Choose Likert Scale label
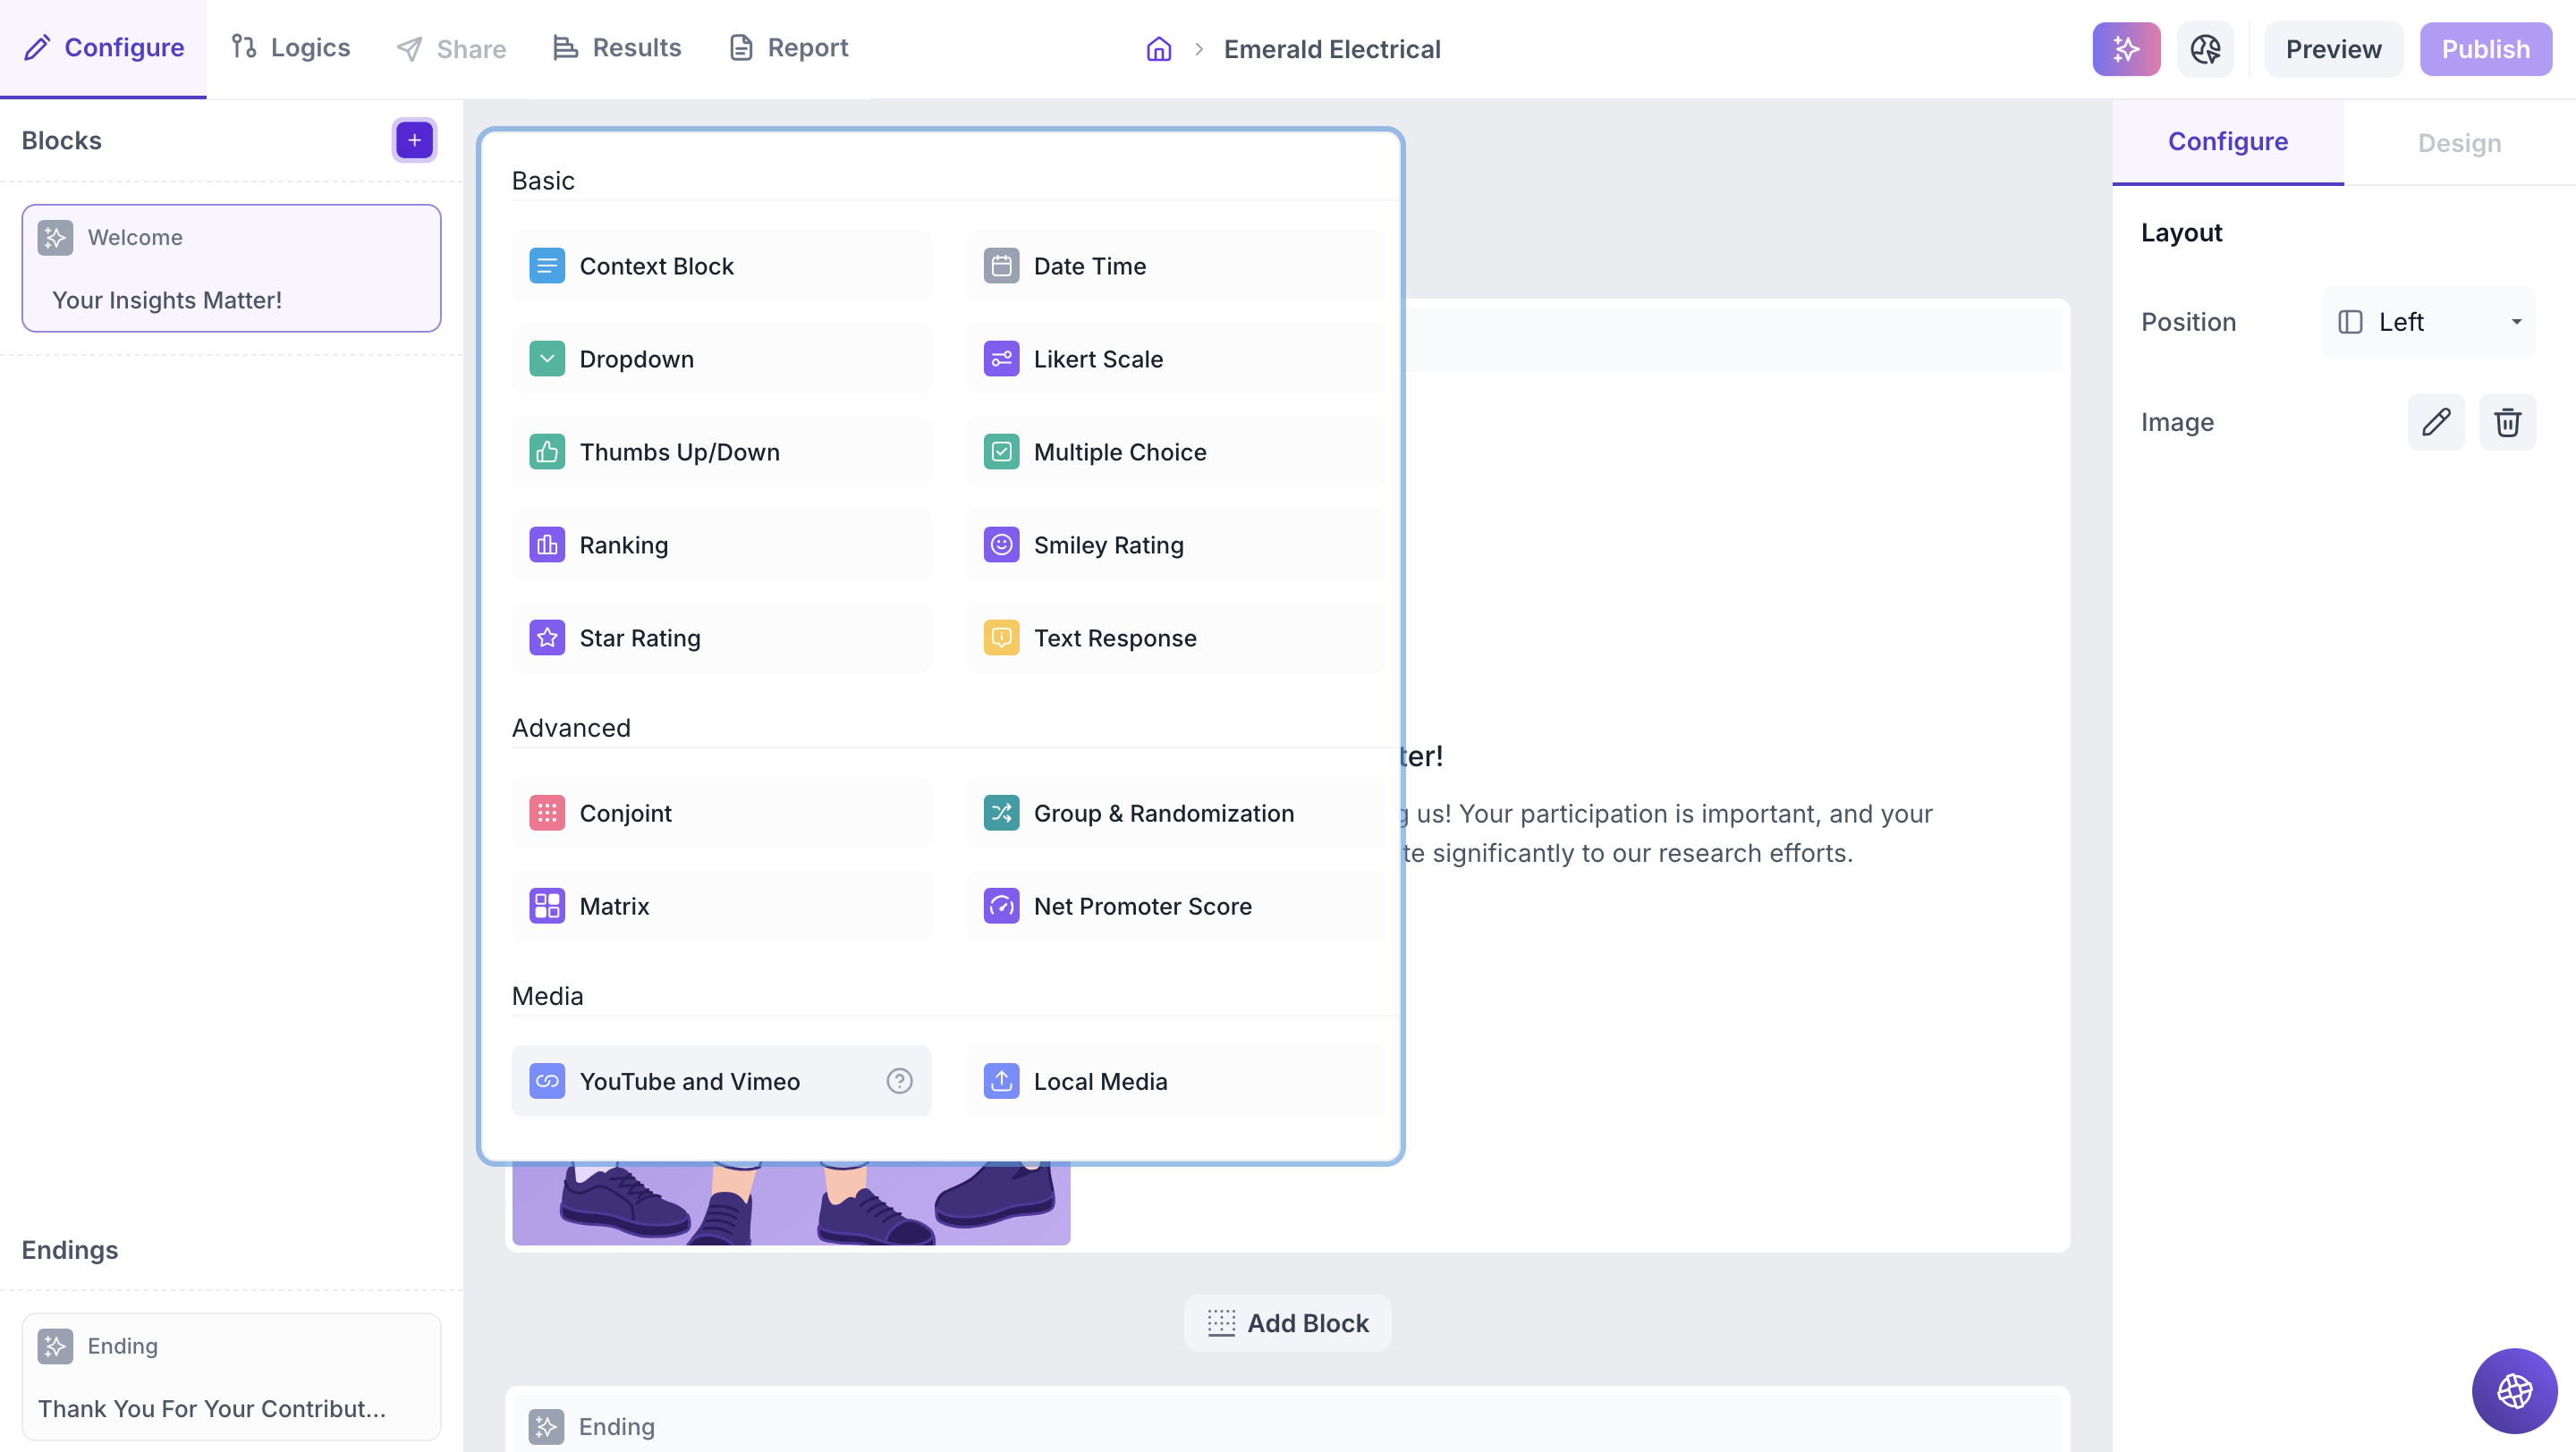This screenshot has height=1452, width=2576. [x=1098, y=359]
